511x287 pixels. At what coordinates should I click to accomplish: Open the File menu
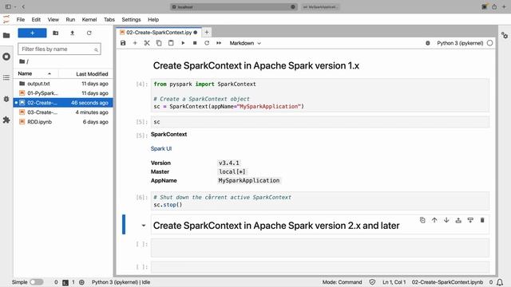(21, 19)
